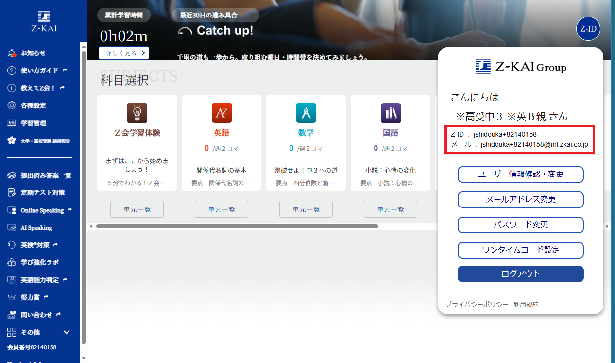
Task: Click the Z-KAI logo in sidebar
Action: pos(44,21)
